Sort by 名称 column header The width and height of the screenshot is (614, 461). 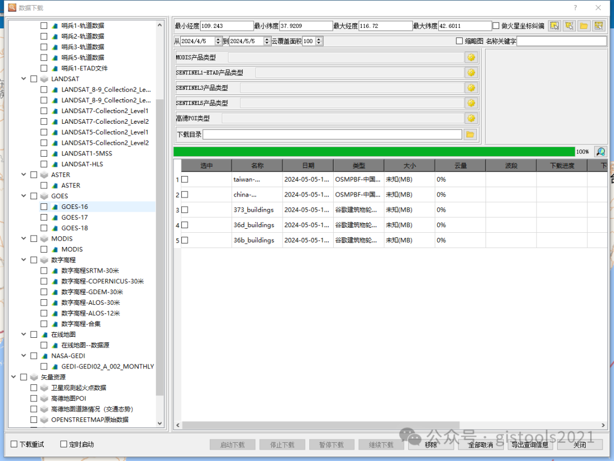(257, 166)
